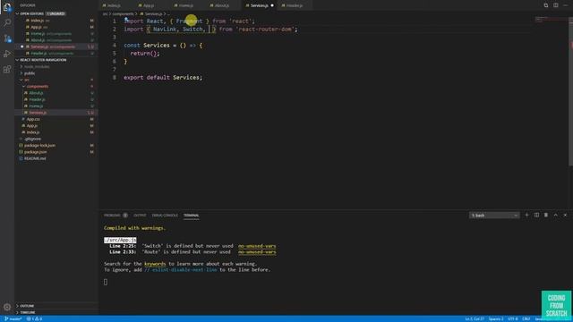The height and width of the screenshot is (322, 573).
Task: Open the Run and Debug view
Action: coord(7,54)
